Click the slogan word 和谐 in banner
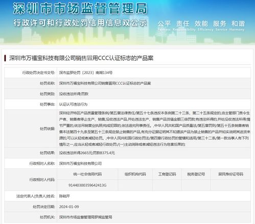 [238, 23]
